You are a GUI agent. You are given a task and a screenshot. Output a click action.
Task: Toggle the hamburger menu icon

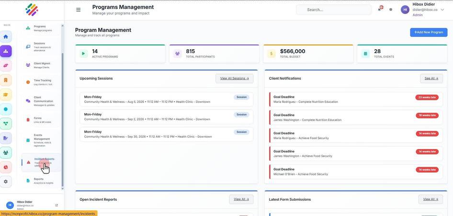click(x=78, y=10)
